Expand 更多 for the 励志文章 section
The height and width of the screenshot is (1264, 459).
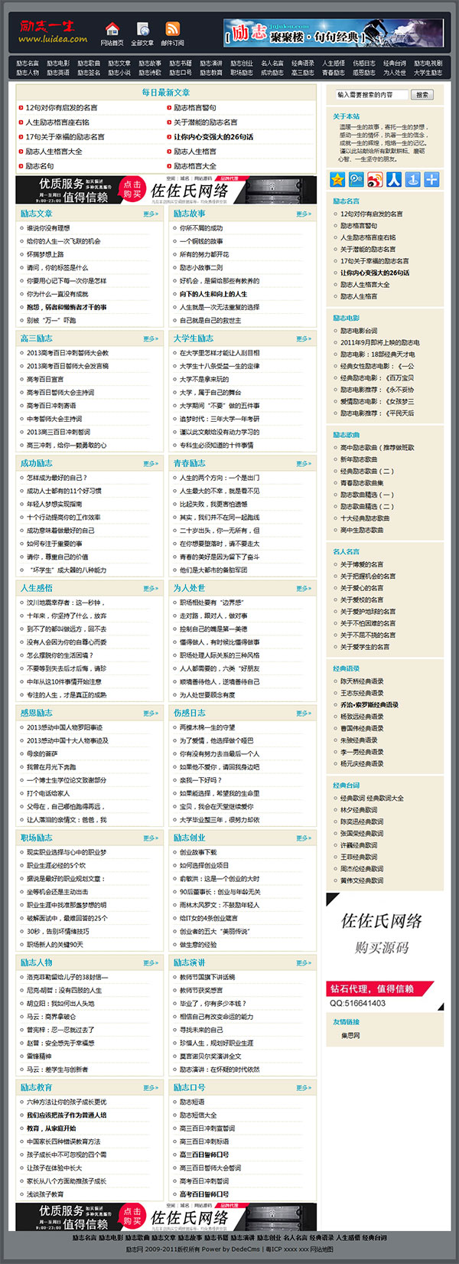(151, 214)
